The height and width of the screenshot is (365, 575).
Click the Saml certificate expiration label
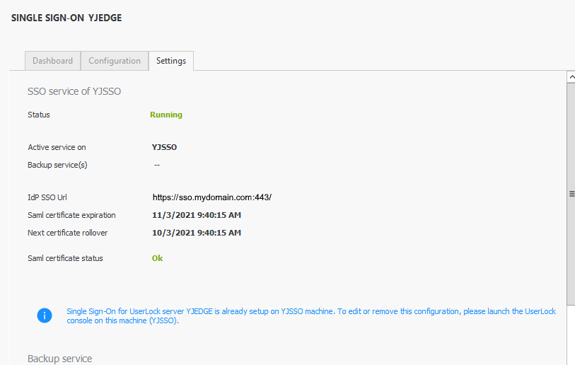pyautogui.click(x=71, y=215)
